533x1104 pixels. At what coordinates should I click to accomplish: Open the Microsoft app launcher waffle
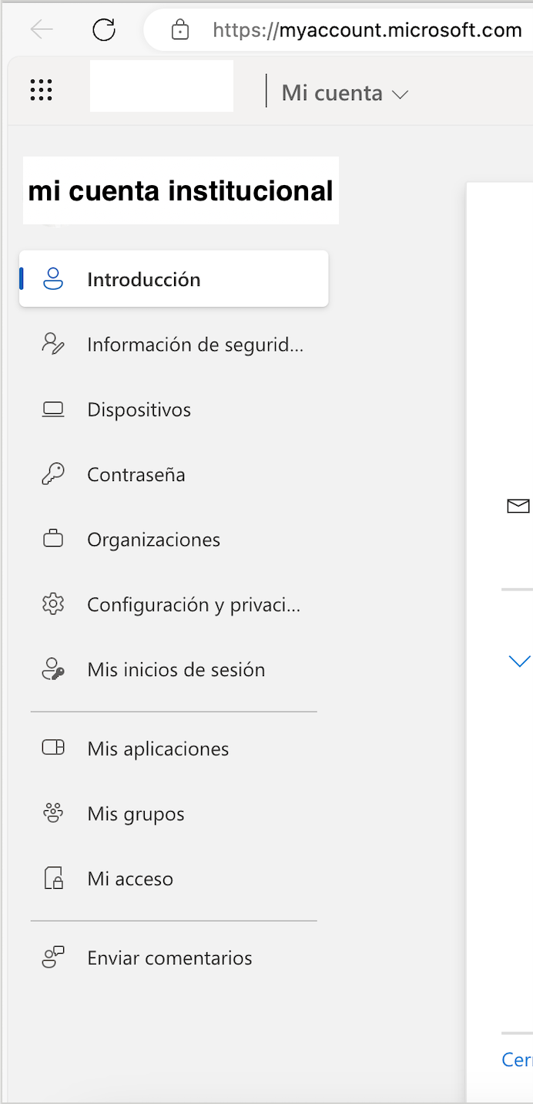pos(41,90)
